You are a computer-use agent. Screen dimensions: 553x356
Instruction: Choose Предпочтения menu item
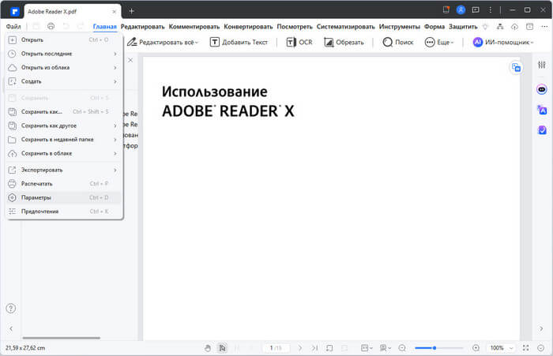tap(64, 212)
